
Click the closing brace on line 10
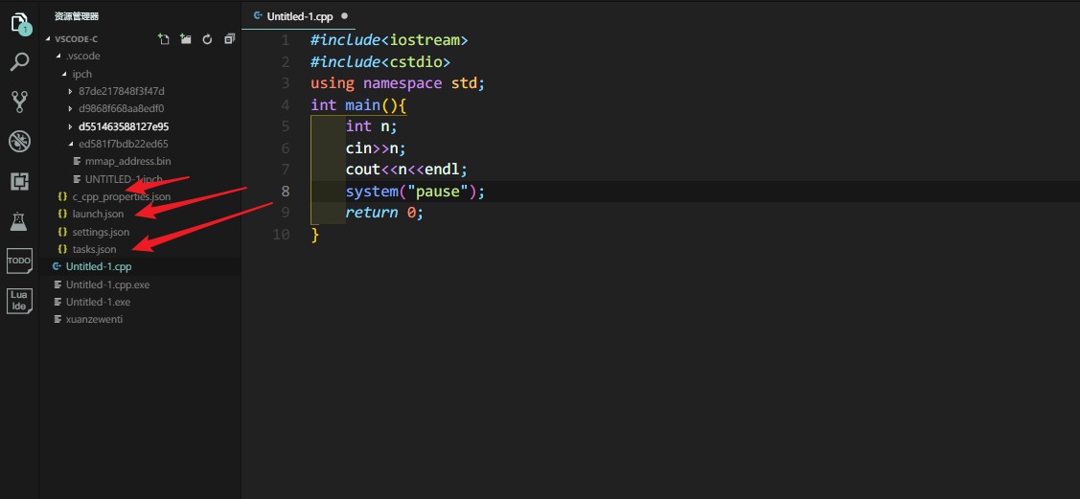[x=315, y=236]
